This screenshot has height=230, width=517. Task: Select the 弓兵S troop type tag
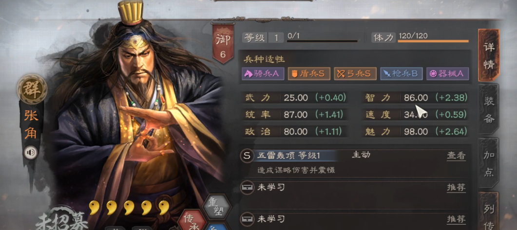pos(355,74)
